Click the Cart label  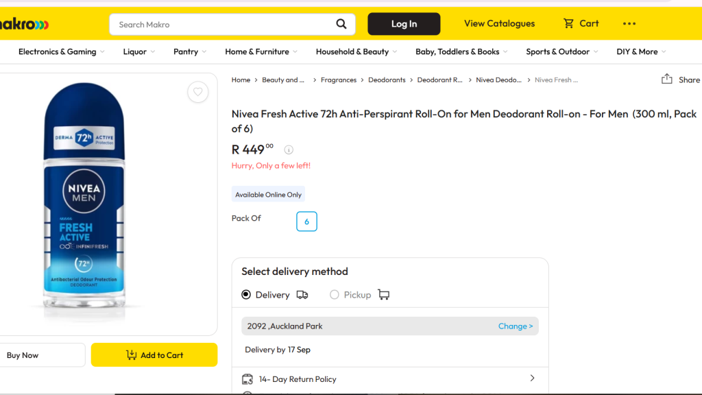point(589,24)
